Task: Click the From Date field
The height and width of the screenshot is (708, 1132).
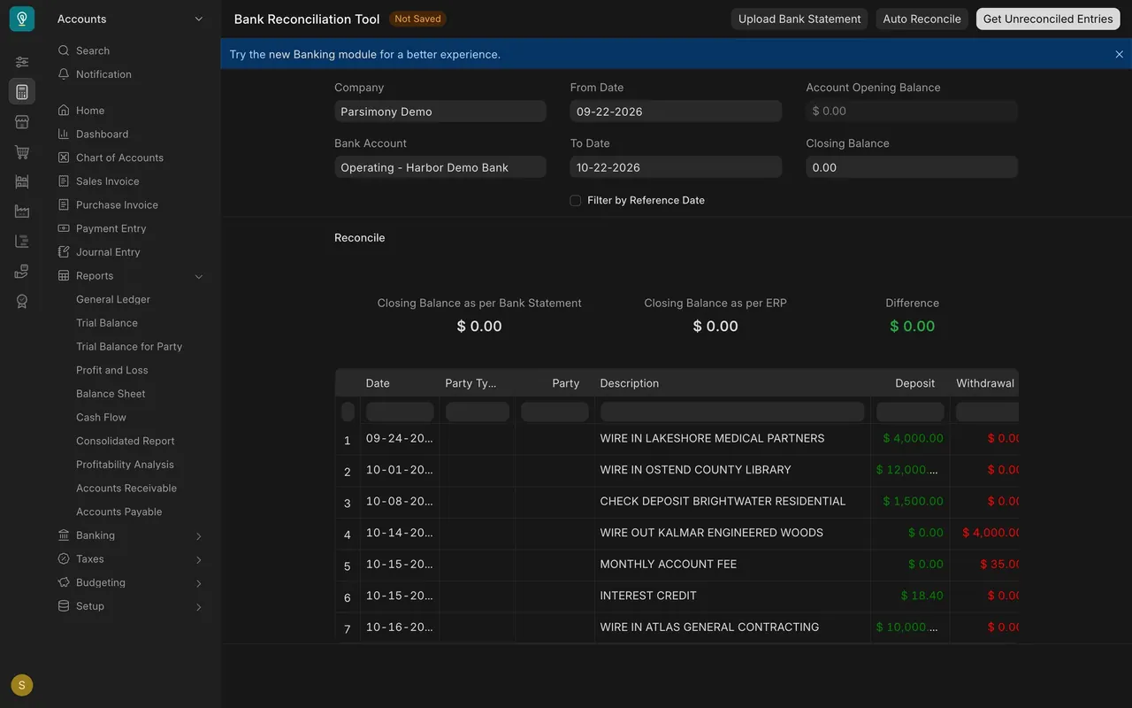Action: [676, 112]
